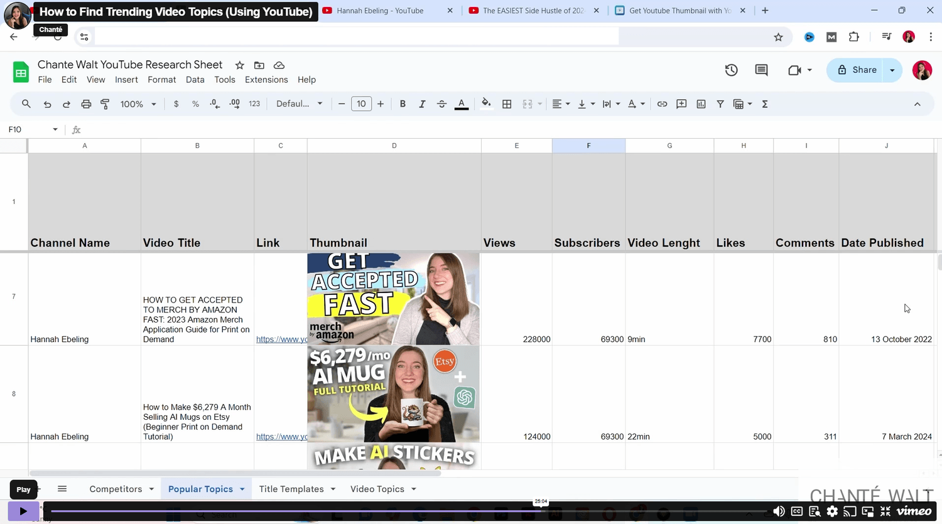
Task: Expand the font family dropdown
Action: 299,104
